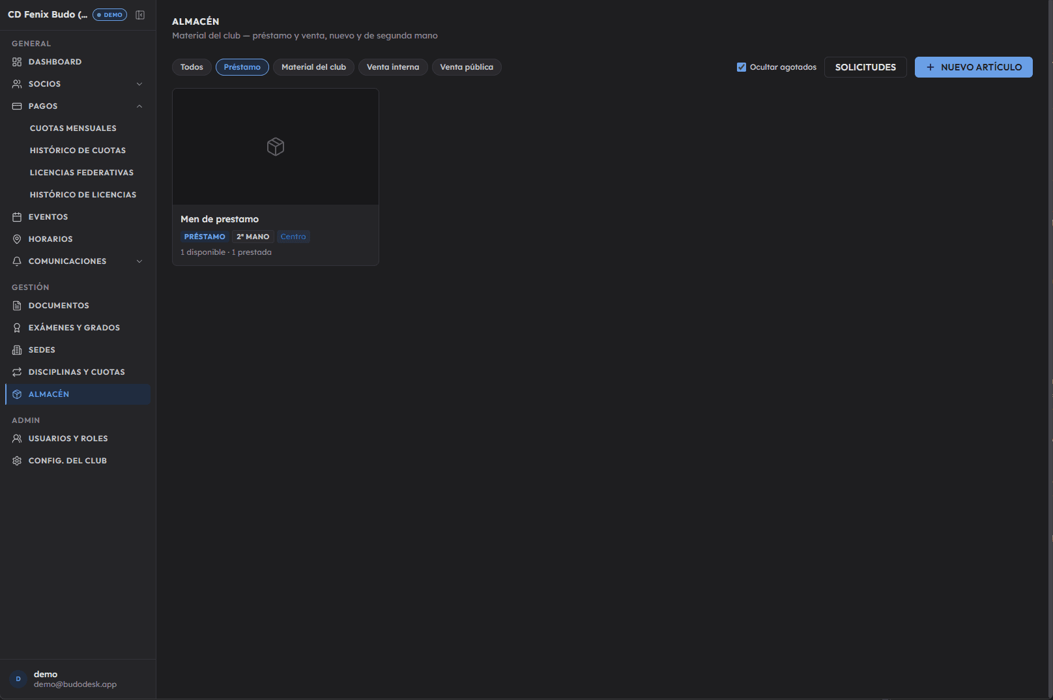The height and width of the screenshot is (700, 1053).
Task: Open Licencias Federativas
Action: 81,173
